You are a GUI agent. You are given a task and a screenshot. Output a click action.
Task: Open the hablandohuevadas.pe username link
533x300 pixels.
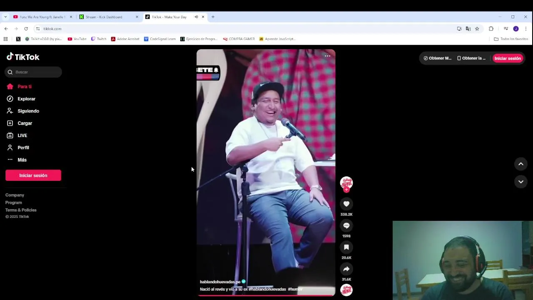[220, 282]
